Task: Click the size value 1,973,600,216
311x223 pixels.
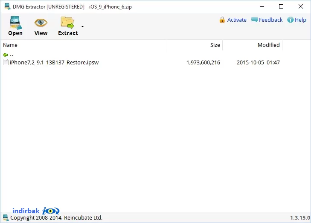Action: (x=203, y=63)
